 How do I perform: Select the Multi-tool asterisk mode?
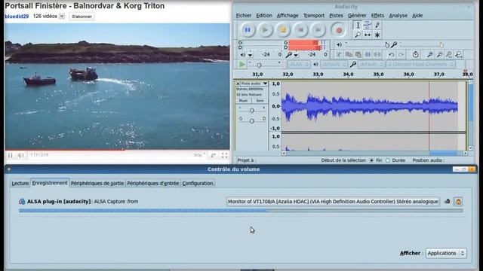pos(377,35)
